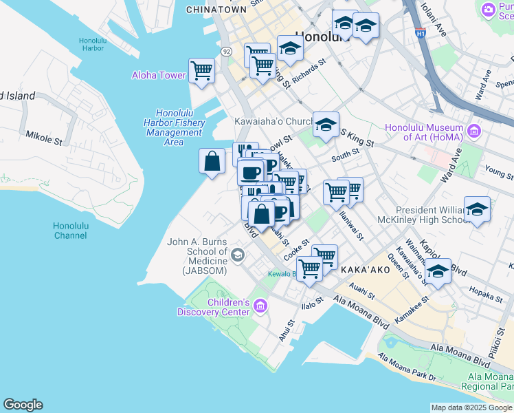This screenshot has height=413, width=514.
Task: Click the Ahui St street label
Action: point(287,330)
